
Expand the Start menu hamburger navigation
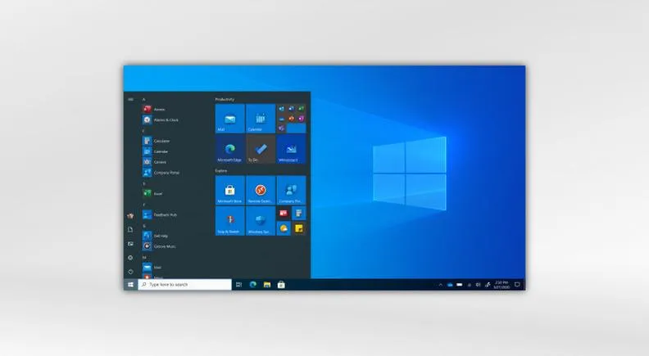(x=131, y=99)
